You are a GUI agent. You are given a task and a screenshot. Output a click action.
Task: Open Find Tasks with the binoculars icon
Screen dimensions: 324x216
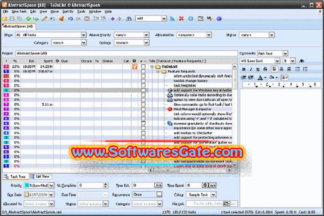pyautogui.click(x=129, y=18)
